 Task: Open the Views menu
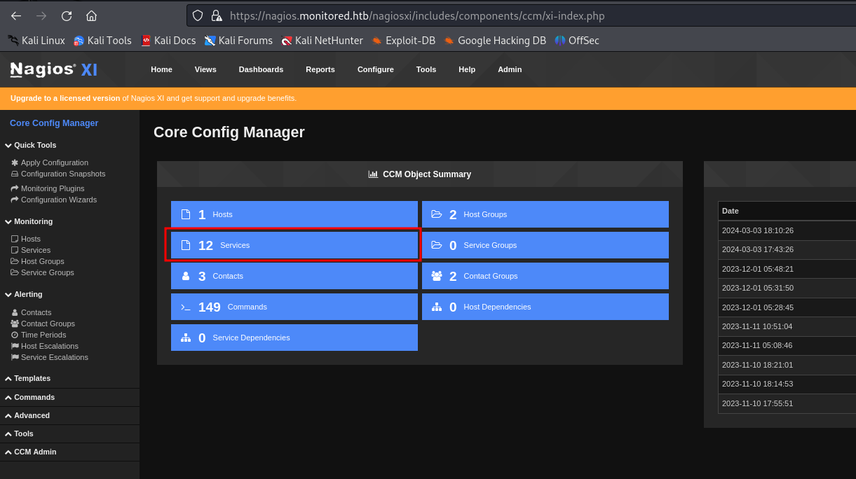point(205,69)
